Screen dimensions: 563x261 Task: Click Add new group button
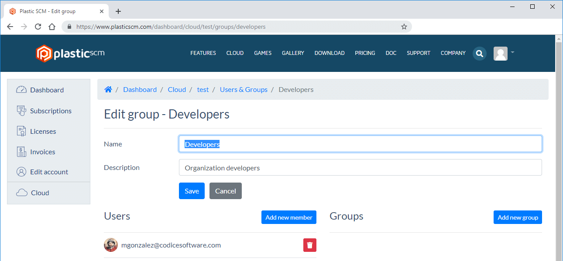click(518, 217)
